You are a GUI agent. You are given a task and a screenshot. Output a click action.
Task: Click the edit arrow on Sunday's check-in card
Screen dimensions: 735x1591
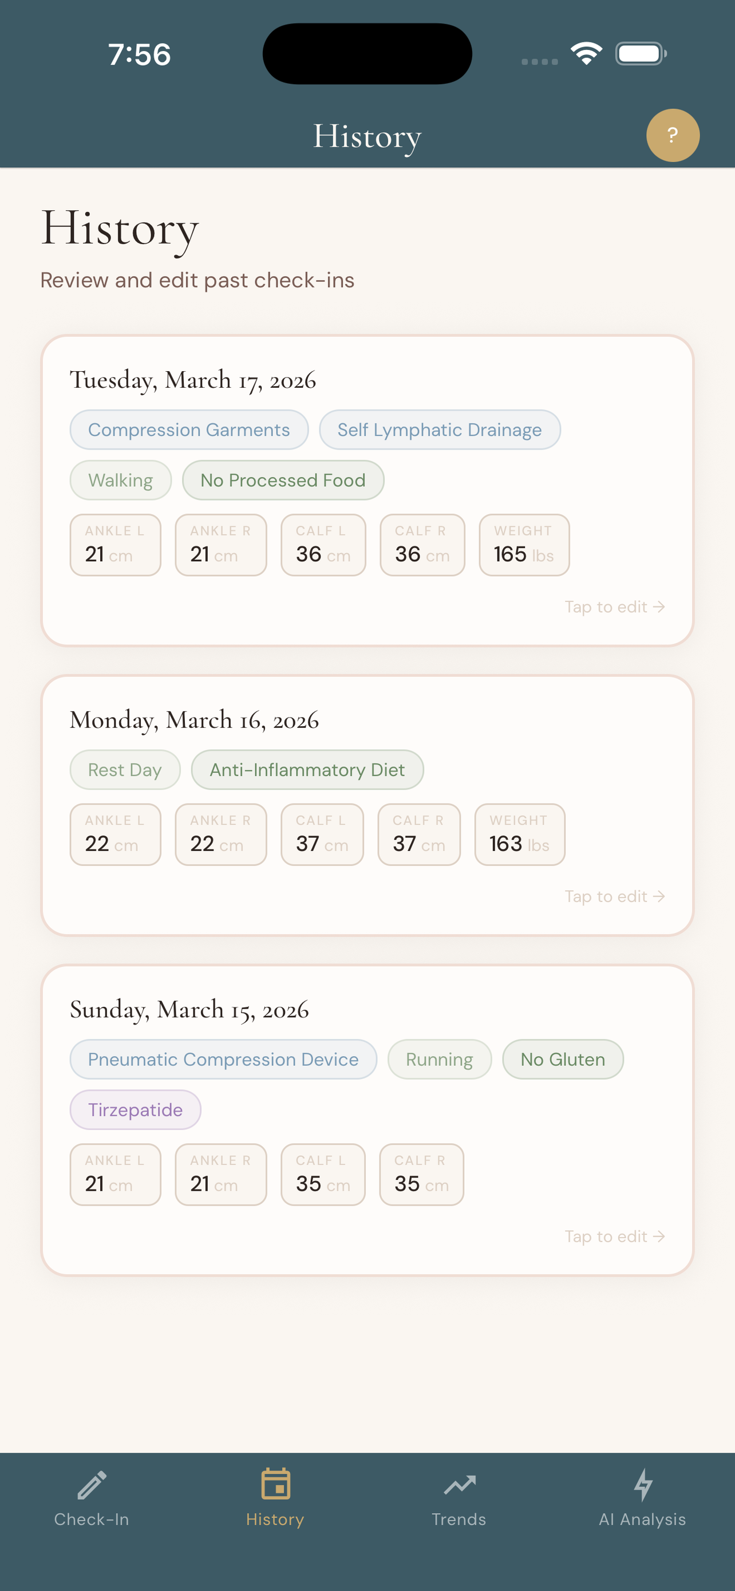tap(615, 1236)
